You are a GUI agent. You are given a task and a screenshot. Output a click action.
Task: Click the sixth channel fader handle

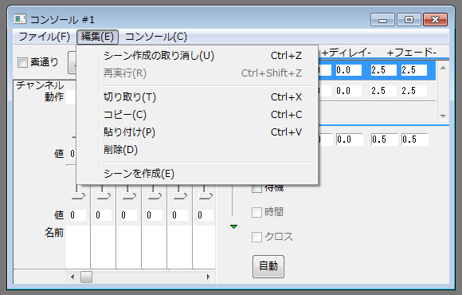(x=206, y=196)
